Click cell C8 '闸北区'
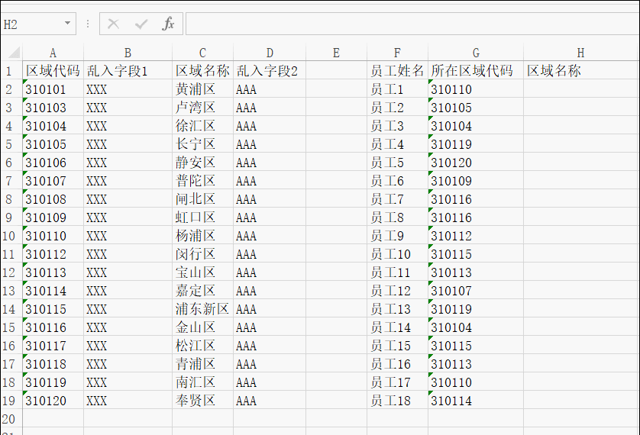The image size is (640, 435). tap(203, 199)
